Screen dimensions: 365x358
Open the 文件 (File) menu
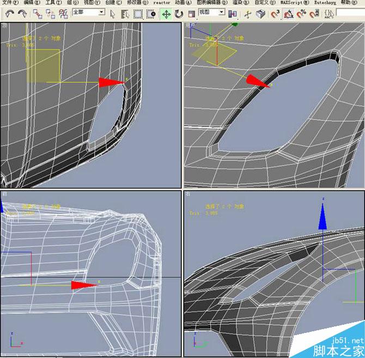pyautogui.click(x=10, y=3)
